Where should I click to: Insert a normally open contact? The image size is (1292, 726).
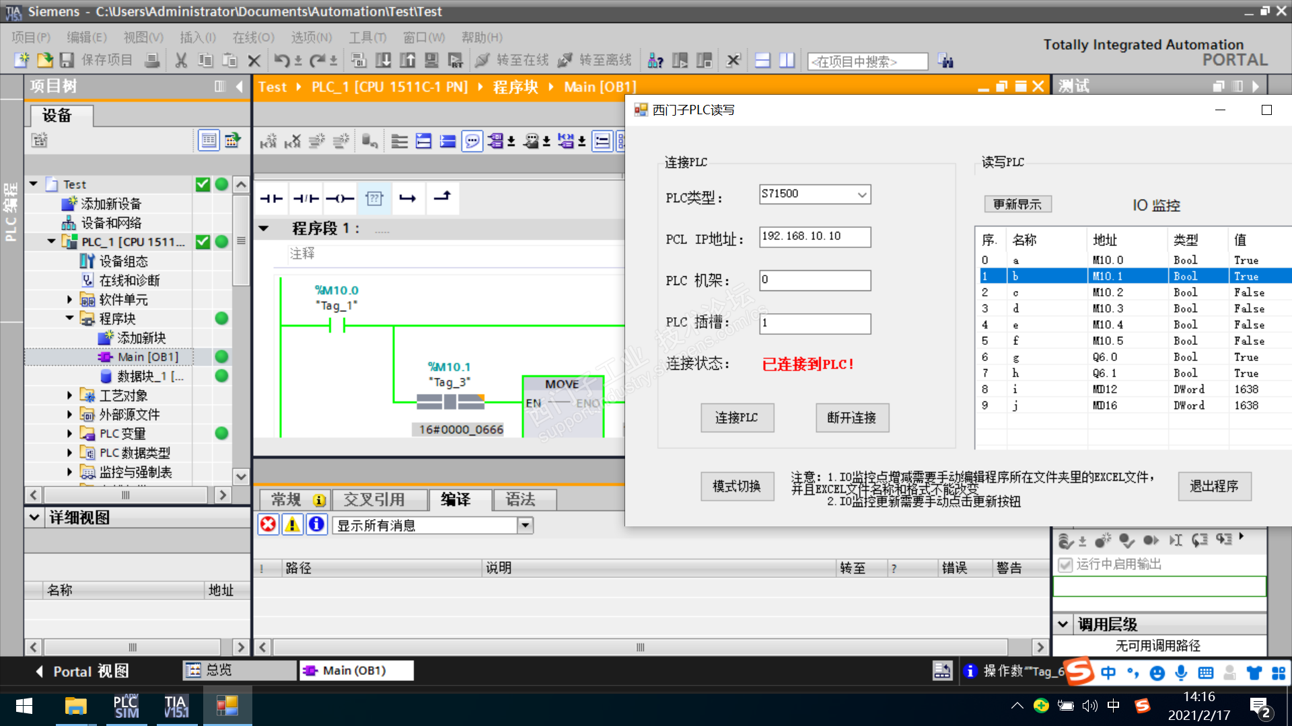(x=271, y=198)
